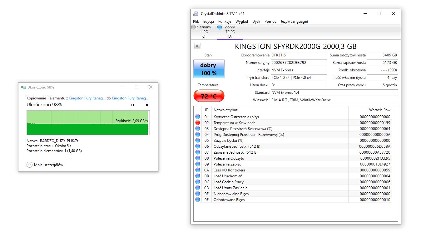This screenshot has height=240, width=431.
Task: Click the copy dialog title bar icon
Action: tap(23, 87)
